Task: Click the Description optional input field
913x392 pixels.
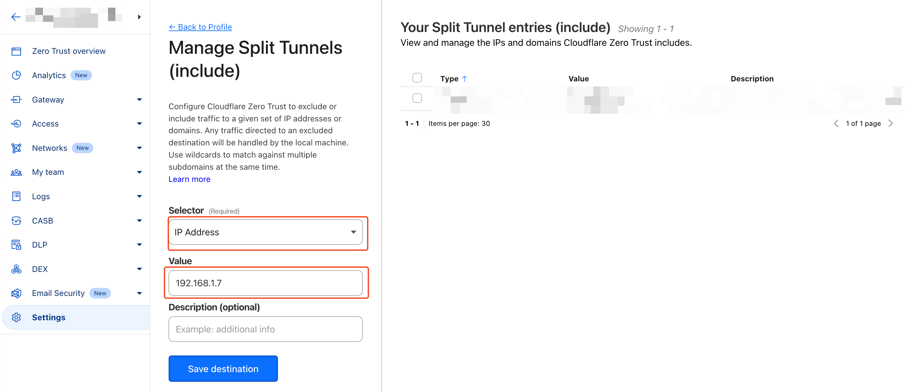Action: 265,329
